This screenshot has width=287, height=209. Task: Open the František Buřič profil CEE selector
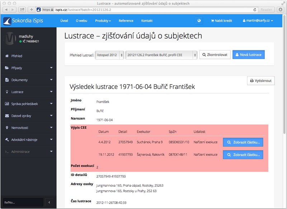point(161,55)
